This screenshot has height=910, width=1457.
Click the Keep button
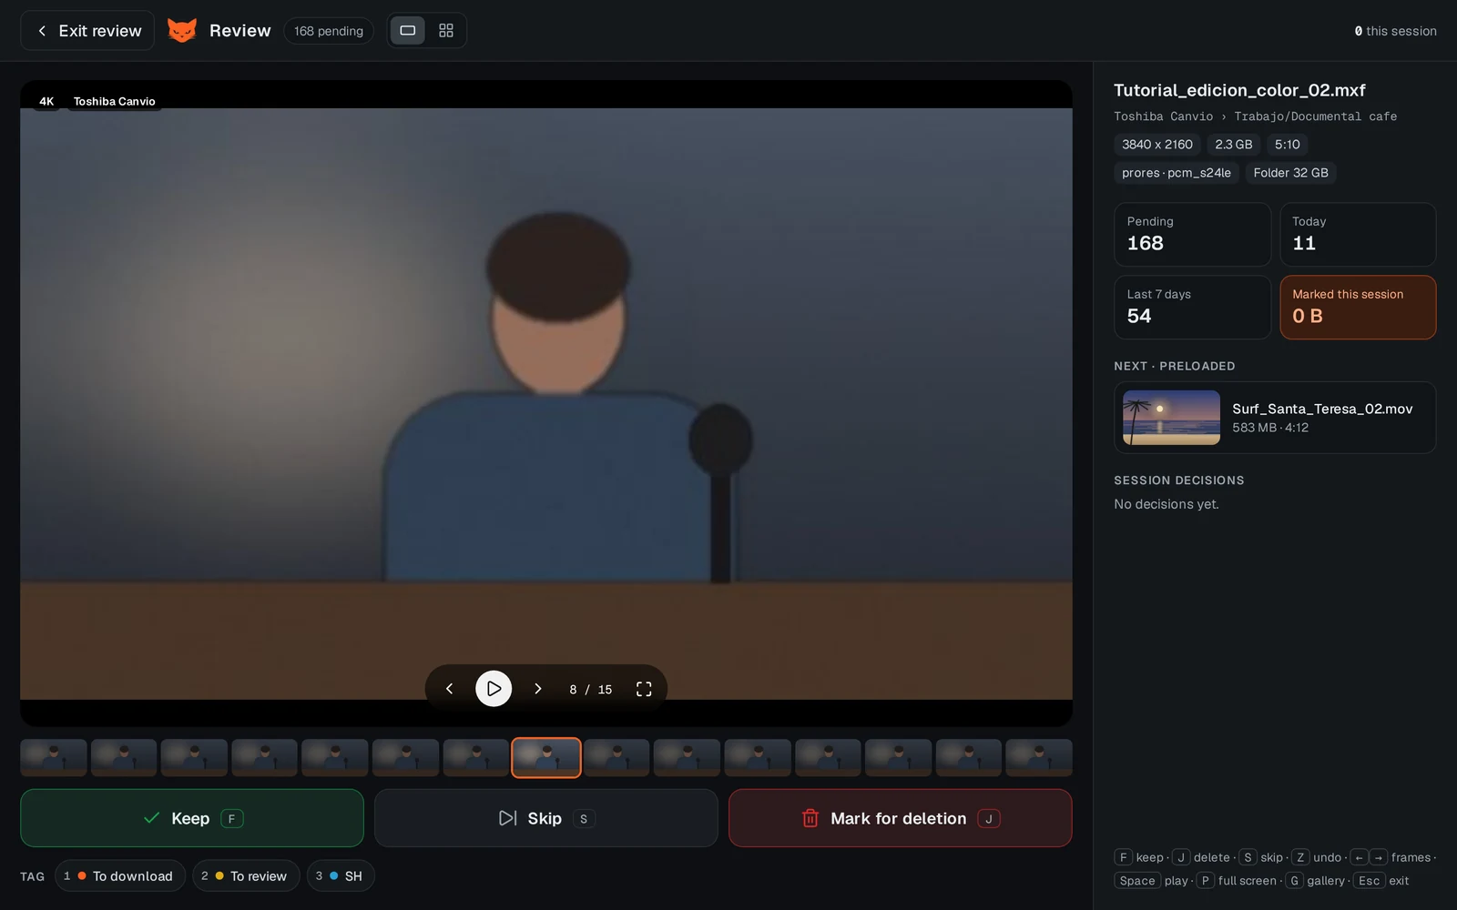(192, 818)
